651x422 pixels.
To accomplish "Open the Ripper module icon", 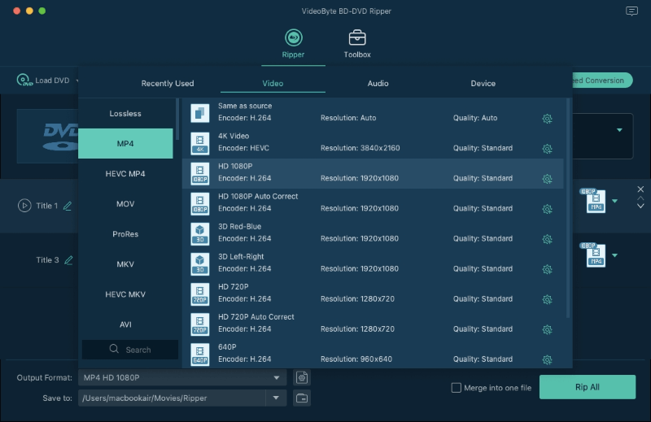I will click(293, 37).
